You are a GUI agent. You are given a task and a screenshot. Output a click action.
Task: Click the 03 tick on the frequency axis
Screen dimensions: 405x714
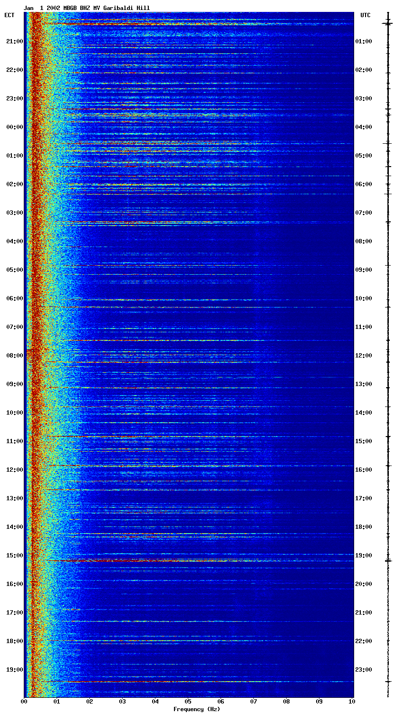(122, 701)
